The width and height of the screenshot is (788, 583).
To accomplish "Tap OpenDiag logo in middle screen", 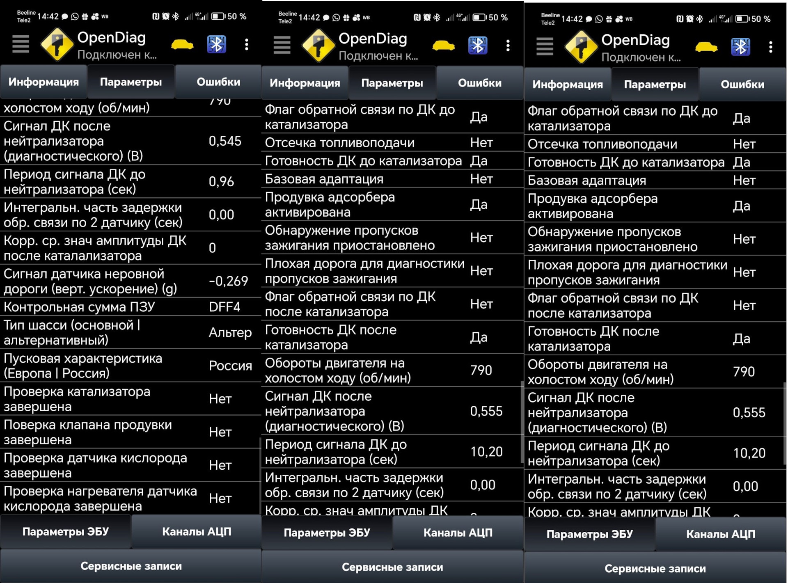I will point(318,45).
